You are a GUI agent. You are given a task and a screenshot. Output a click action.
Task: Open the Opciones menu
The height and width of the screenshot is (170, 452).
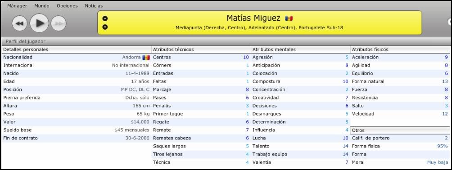click(x=67, y=6)
